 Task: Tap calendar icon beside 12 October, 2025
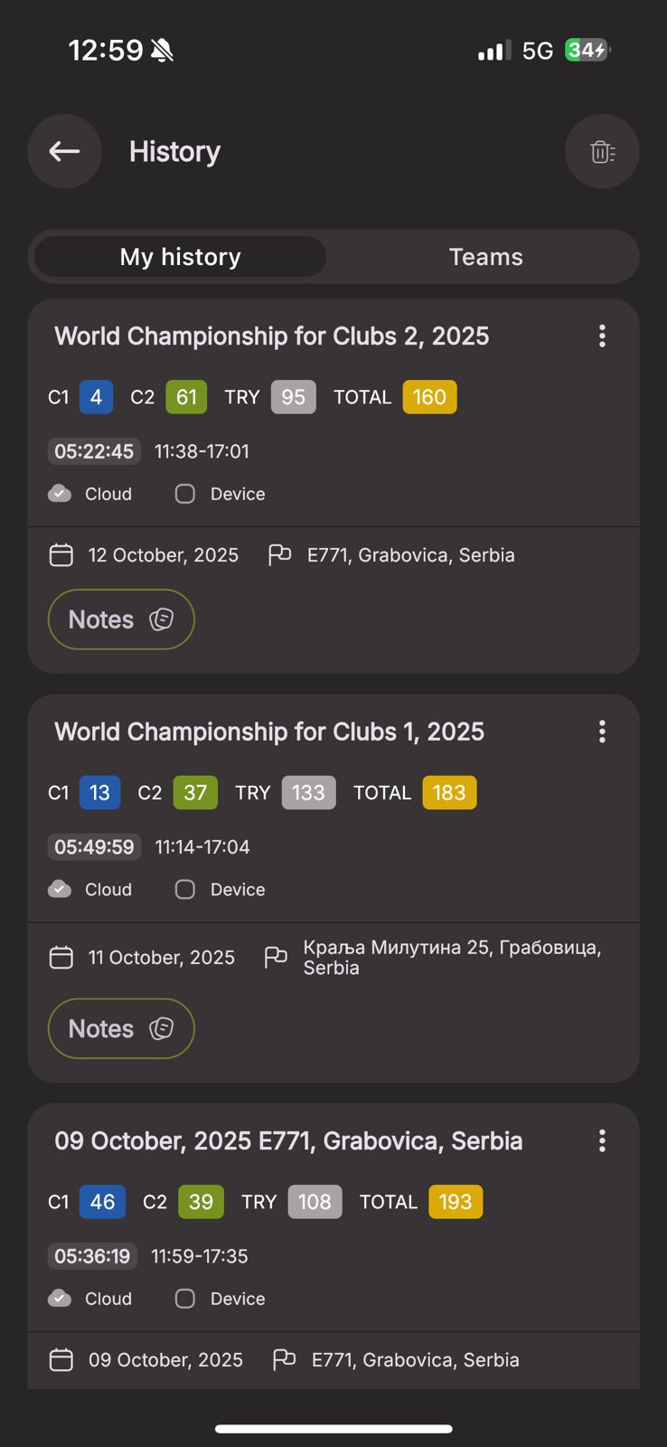point(61,555)
